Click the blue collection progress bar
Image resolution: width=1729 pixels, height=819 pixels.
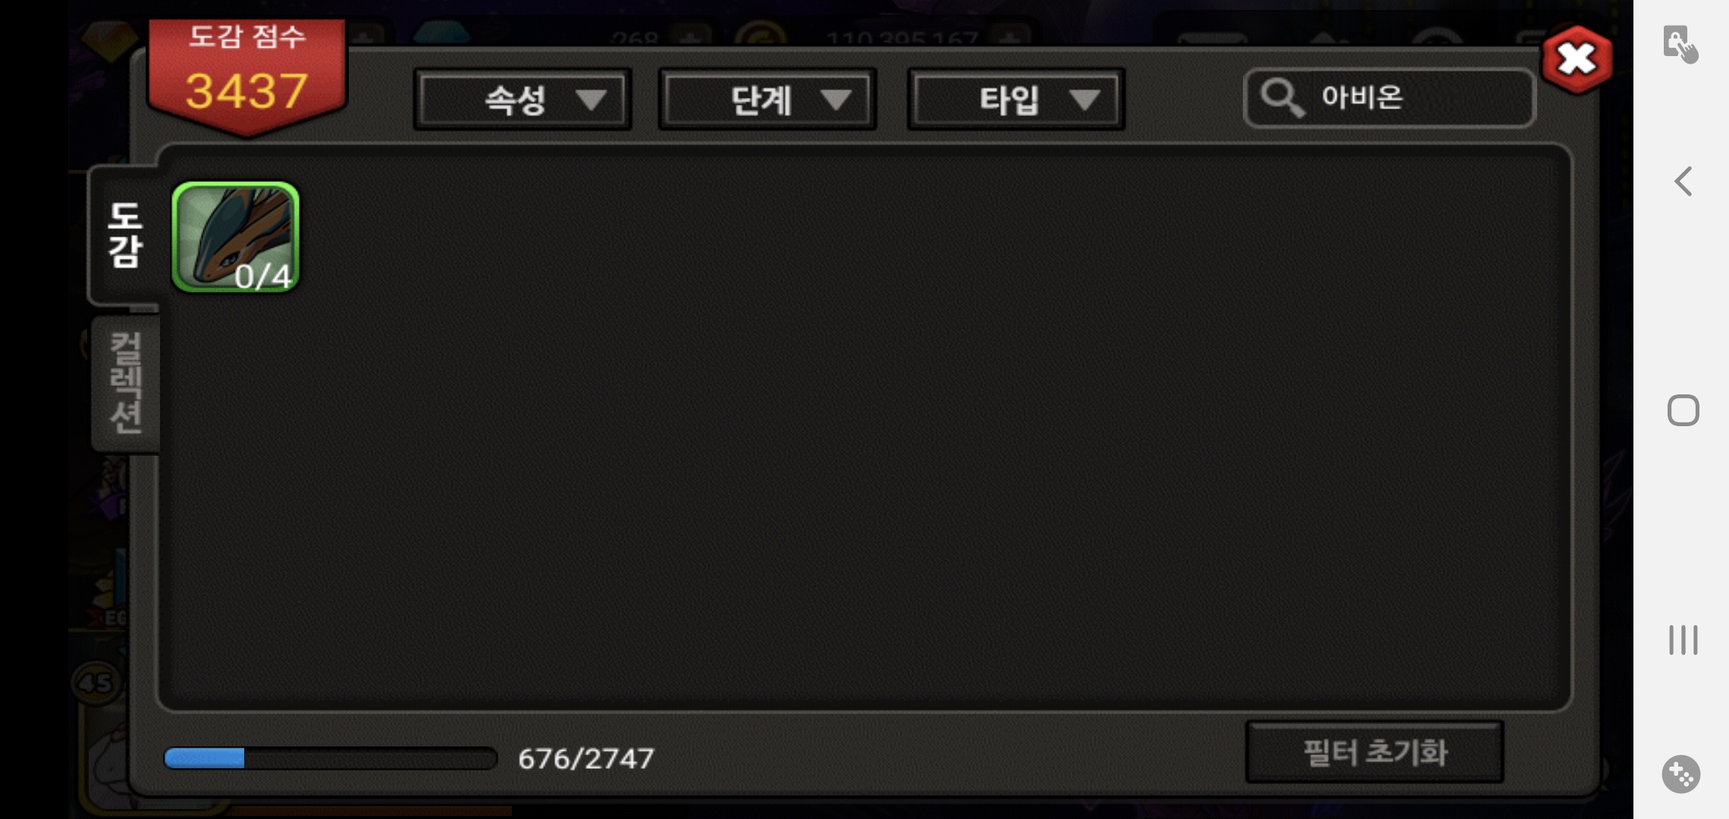click(x=331, y=758)
